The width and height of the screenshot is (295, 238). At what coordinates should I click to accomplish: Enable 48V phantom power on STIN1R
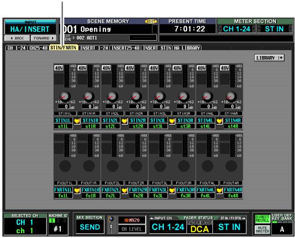83,68
